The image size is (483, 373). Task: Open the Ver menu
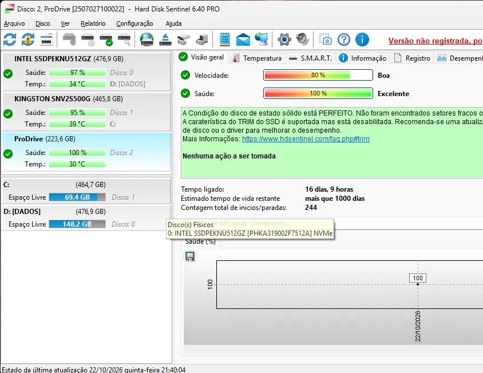tap(65, 23)
